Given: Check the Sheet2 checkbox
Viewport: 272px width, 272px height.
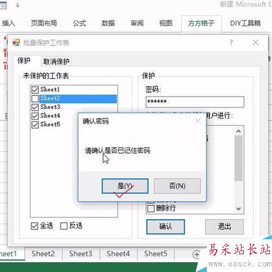Looking at the screenshot, I should (x=35, y=98).
